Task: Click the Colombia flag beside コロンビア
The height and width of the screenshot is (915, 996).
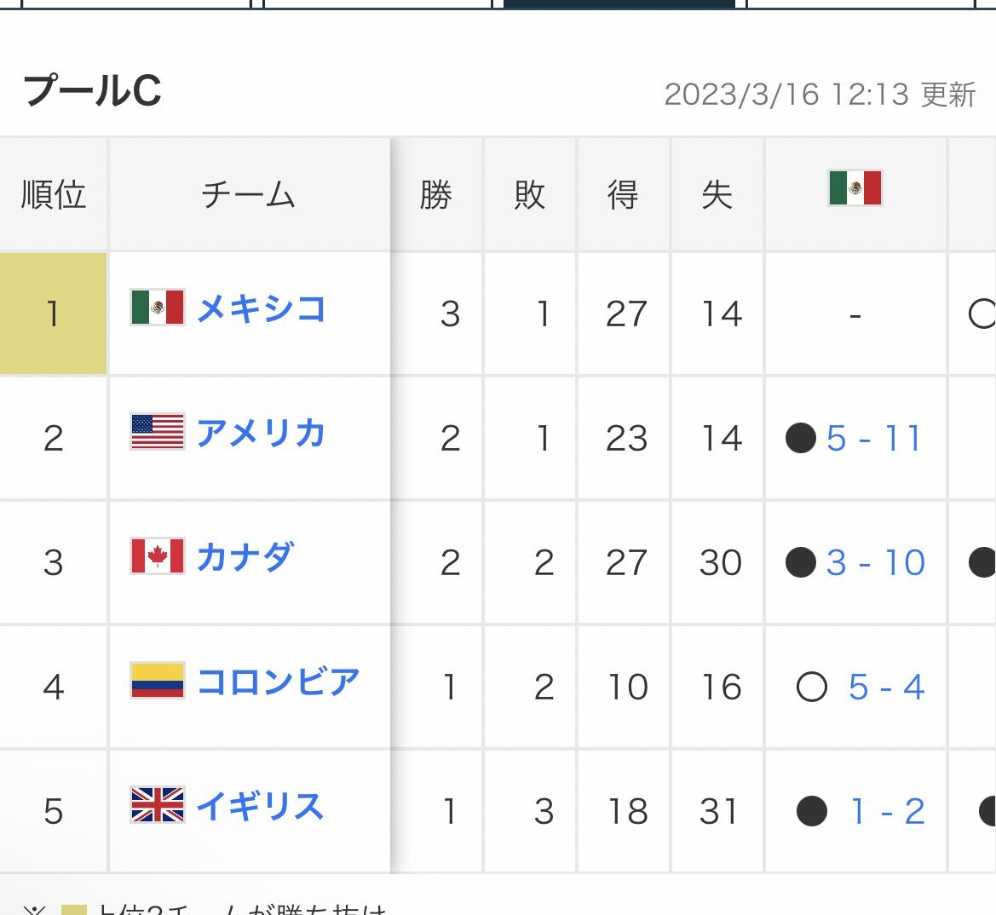Action: pos(158,681)
